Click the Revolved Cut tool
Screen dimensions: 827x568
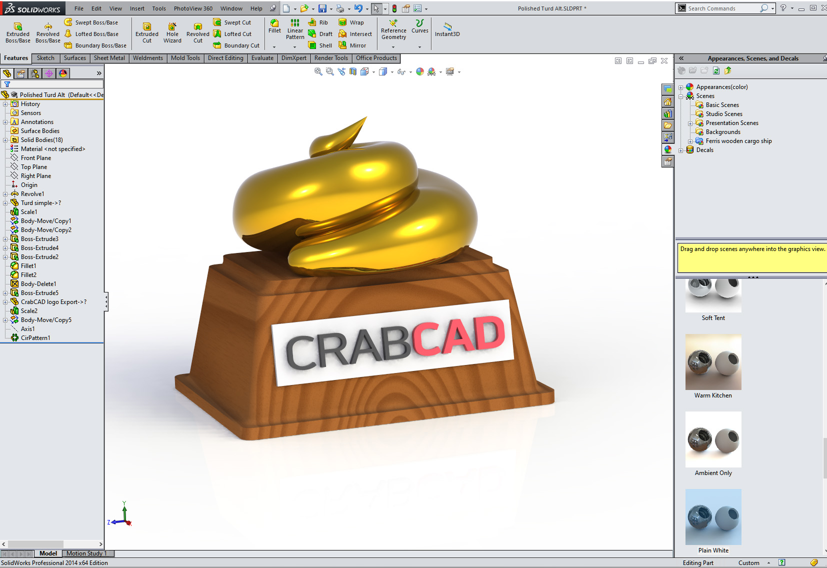[x=198, y=33]
